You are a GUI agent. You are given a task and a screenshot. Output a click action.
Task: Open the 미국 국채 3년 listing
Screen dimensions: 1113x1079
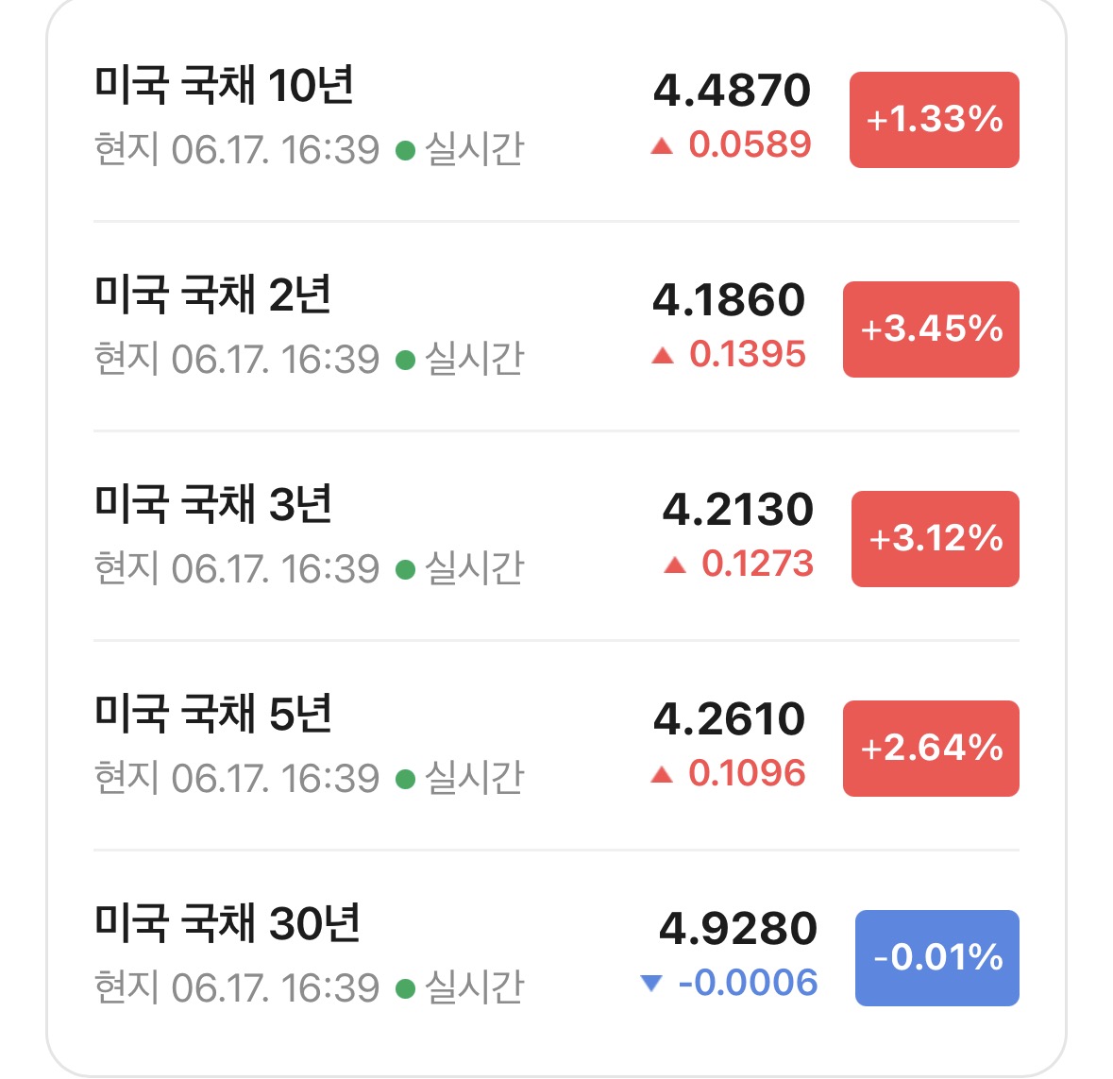(x=212, y=505)
